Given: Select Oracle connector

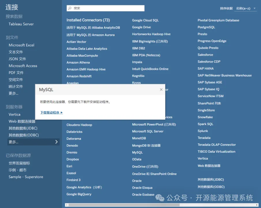Looking at the screenshot, I should pos(137,181).
